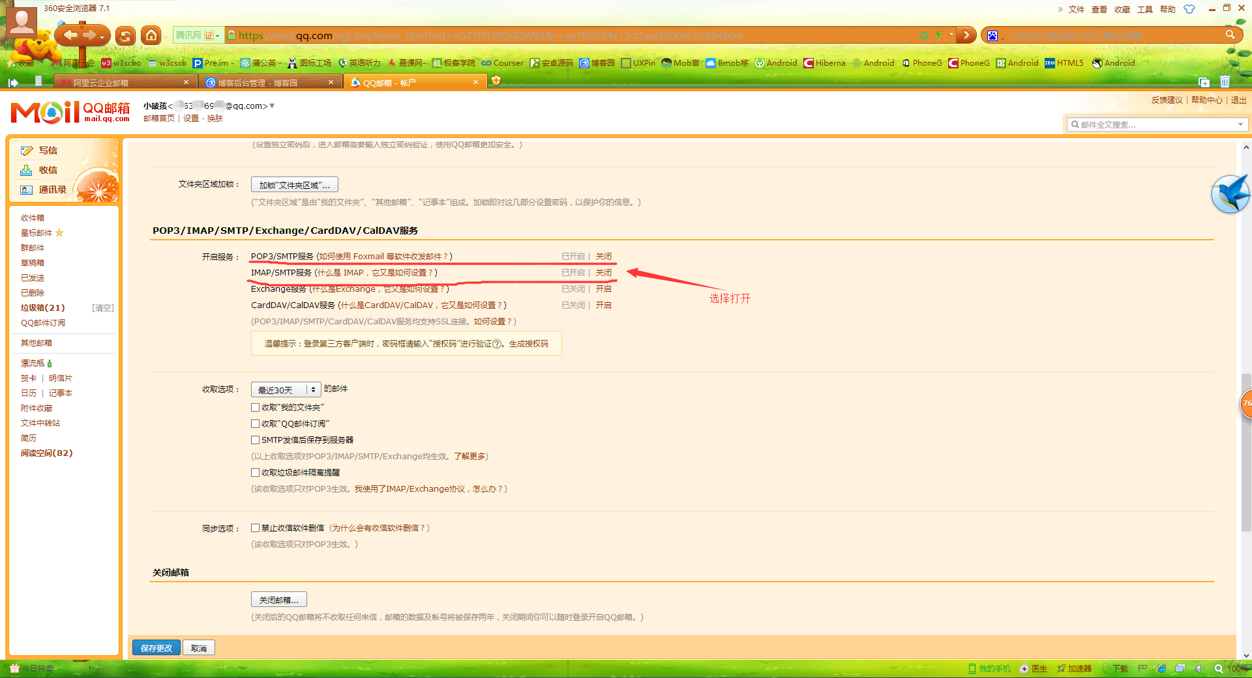Image resolution: width=1252 pixels, height=678 pixels.
Task: Open 垃圾箱(21) folder in sidebar
Action: point(42,307)
